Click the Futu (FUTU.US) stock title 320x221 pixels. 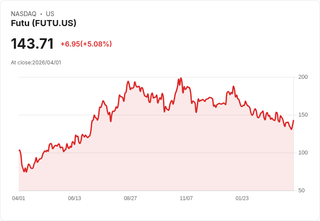pos(43,23)
